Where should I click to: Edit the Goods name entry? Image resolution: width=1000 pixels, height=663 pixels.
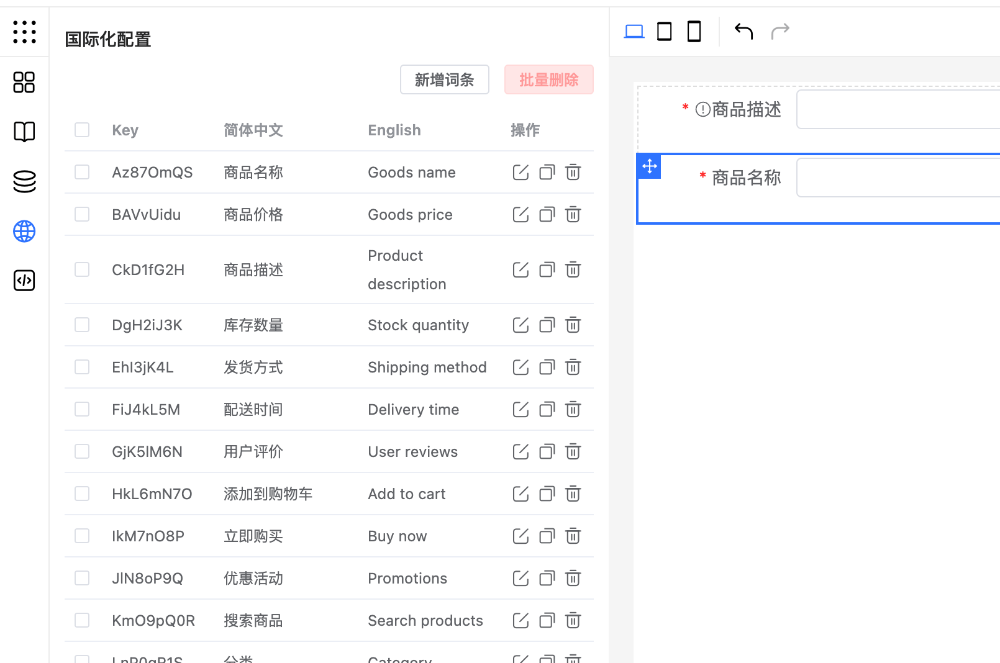pyautogui.click(x=520, y=173)
